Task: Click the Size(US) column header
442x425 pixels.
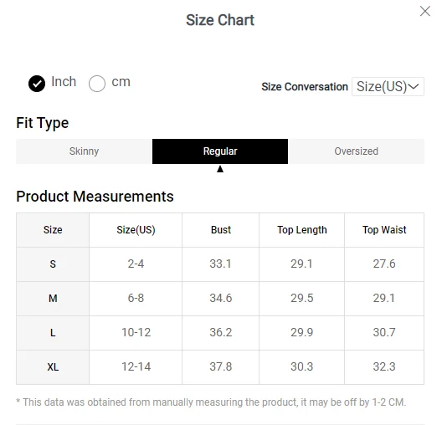Action: pos(136,230)
